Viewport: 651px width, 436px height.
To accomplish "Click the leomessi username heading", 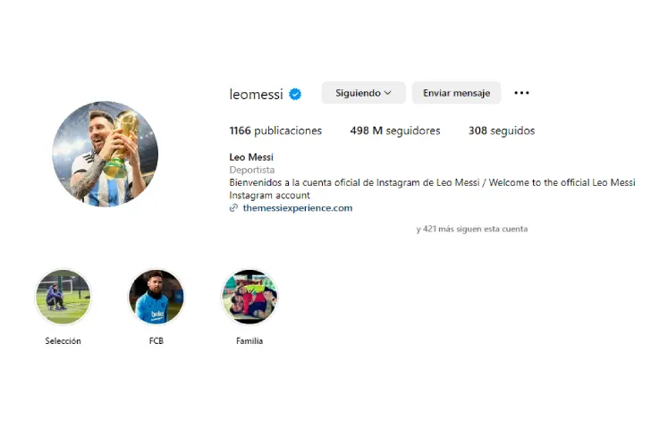I will click(256, 95).
